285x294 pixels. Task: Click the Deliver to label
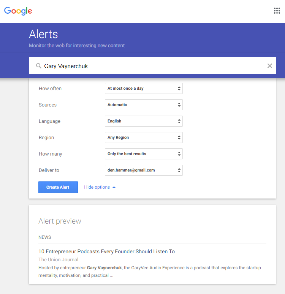pyautogui.click(x=49, y=170)
